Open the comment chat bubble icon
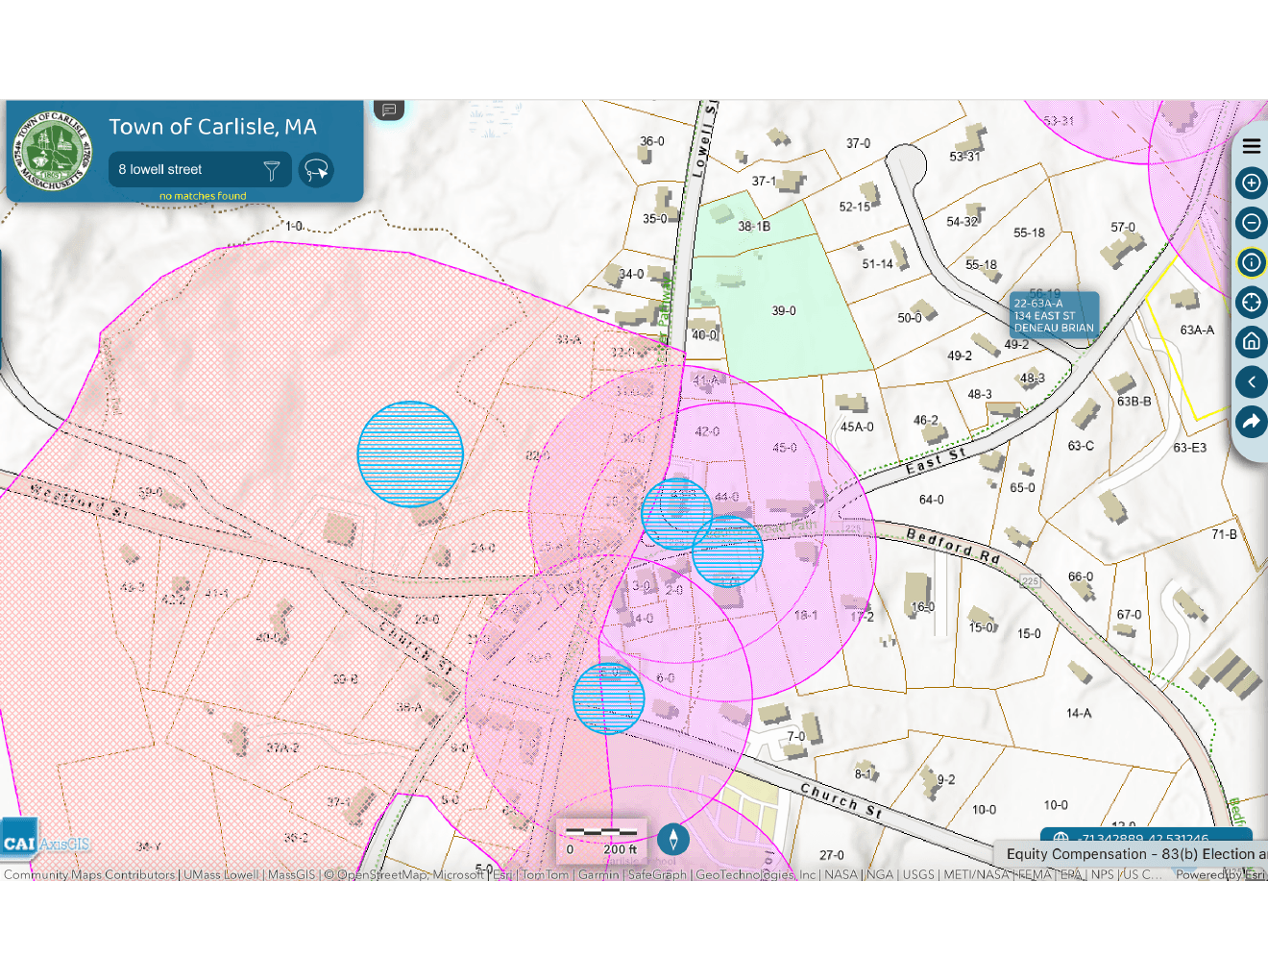 pos(389,110)
